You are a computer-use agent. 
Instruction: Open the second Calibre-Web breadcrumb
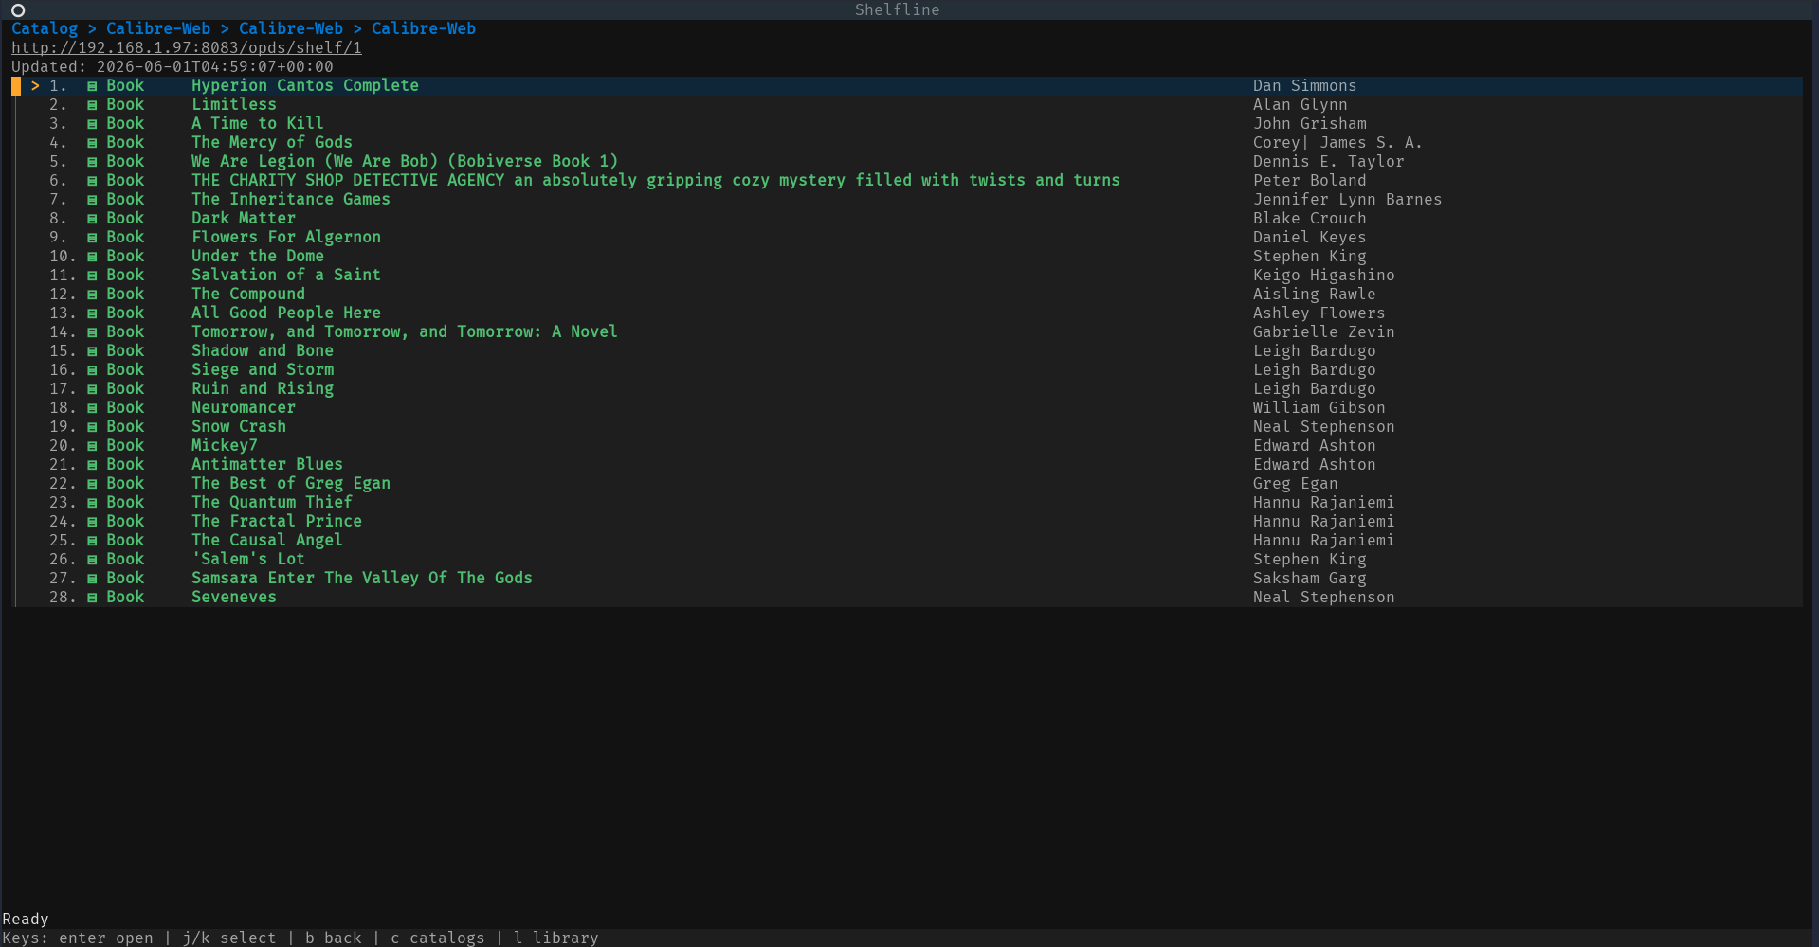(x=291, y=28)
